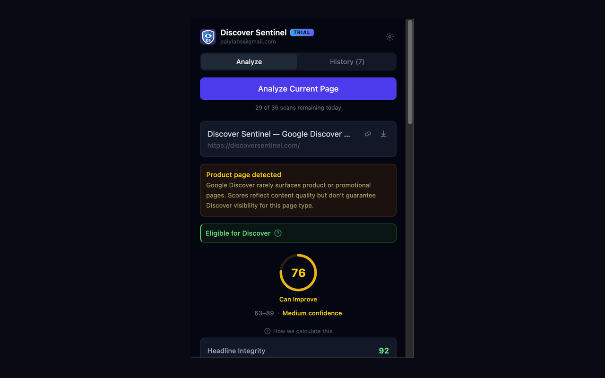Click the discoversentinel.com URL
The image size is (605, 378).
(x=253, y=146)
